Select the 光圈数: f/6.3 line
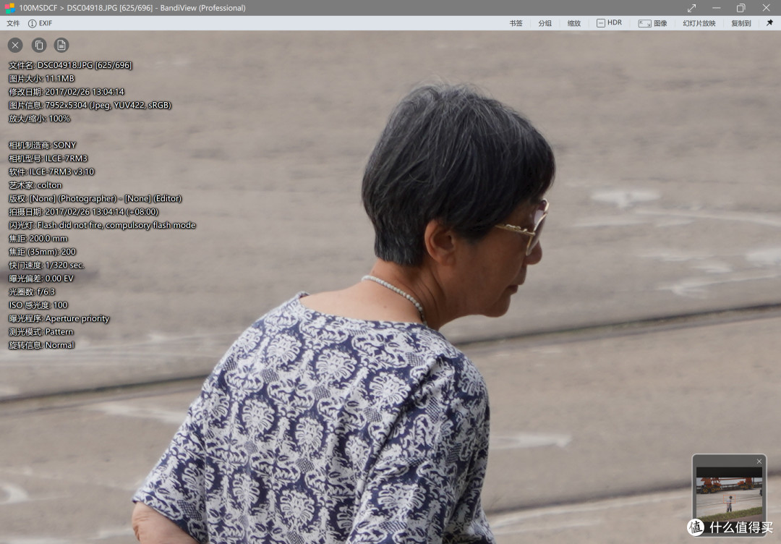781x544 pixels. click(x=32, y=292)
